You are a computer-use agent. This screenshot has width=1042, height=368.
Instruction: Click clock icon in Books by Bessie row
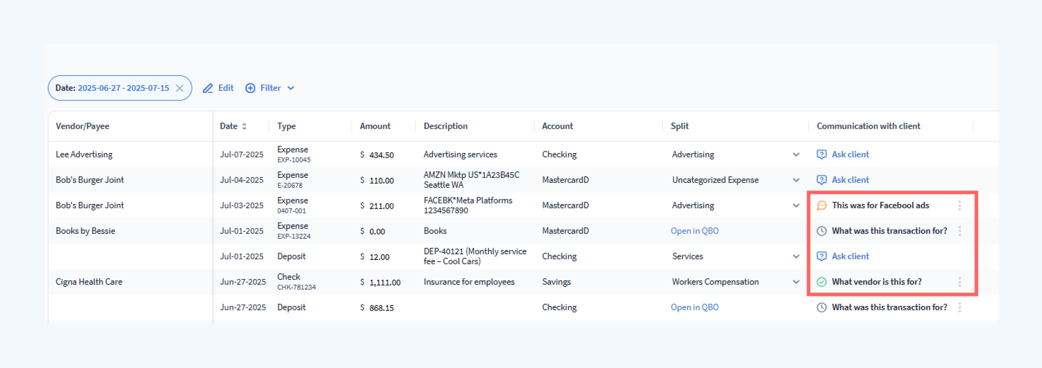click(821, 231)
